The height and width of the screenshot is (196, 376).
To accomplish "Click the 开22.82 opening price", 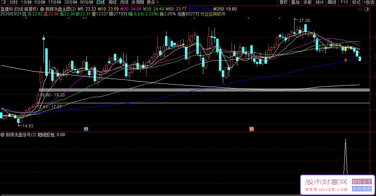I will pyautogui.click(x=35, y=14).
